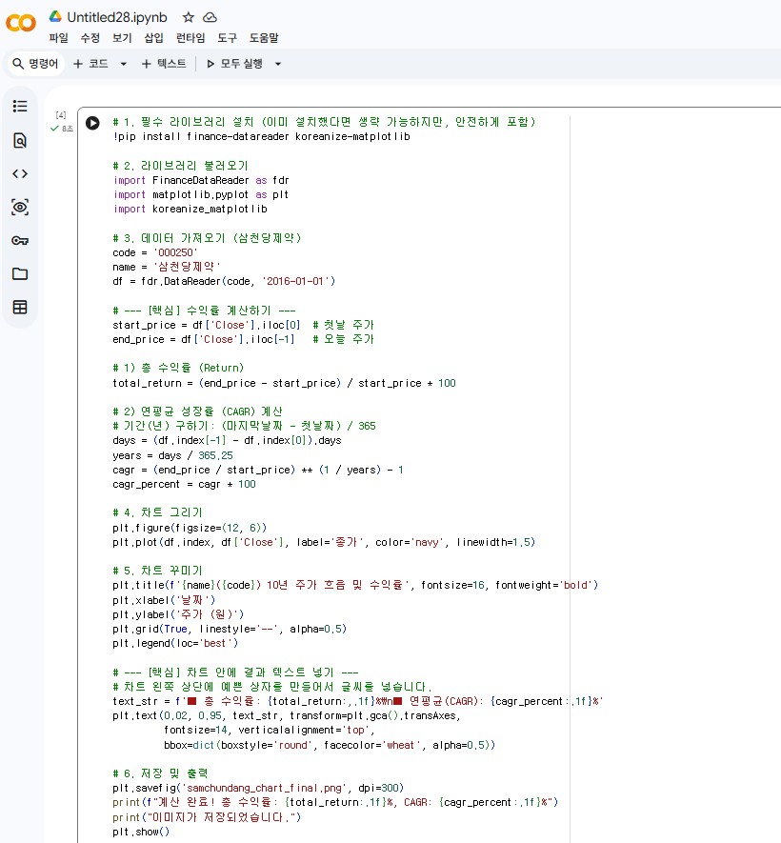This screenshot has height=843, width=781.
Task: Open the table of contents panel
Action: click(20, 106)
